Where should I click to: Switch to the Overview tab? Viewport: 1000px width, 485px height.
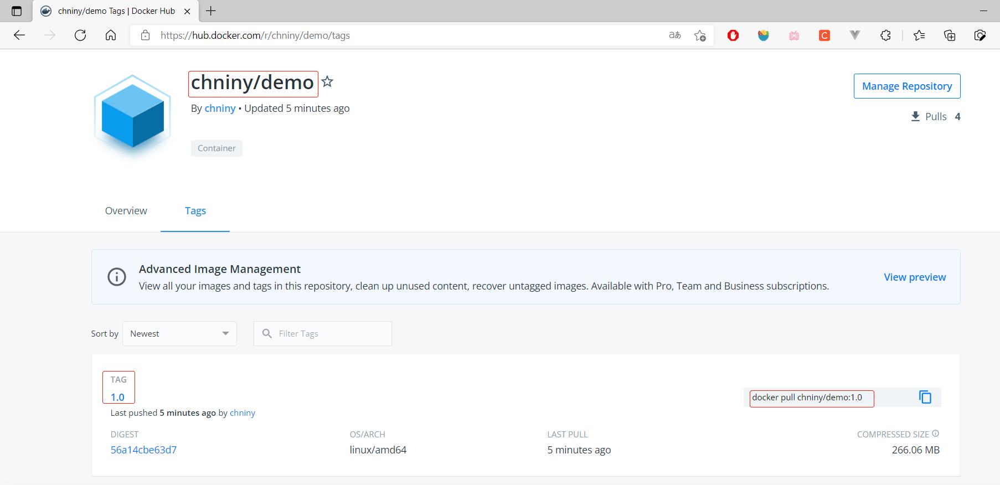click(126, 211)
